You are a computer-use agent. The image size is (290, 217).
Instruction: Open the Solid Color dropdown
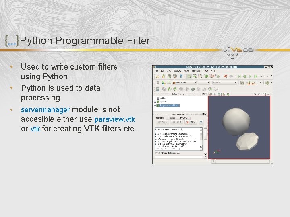tap(184, 83)
